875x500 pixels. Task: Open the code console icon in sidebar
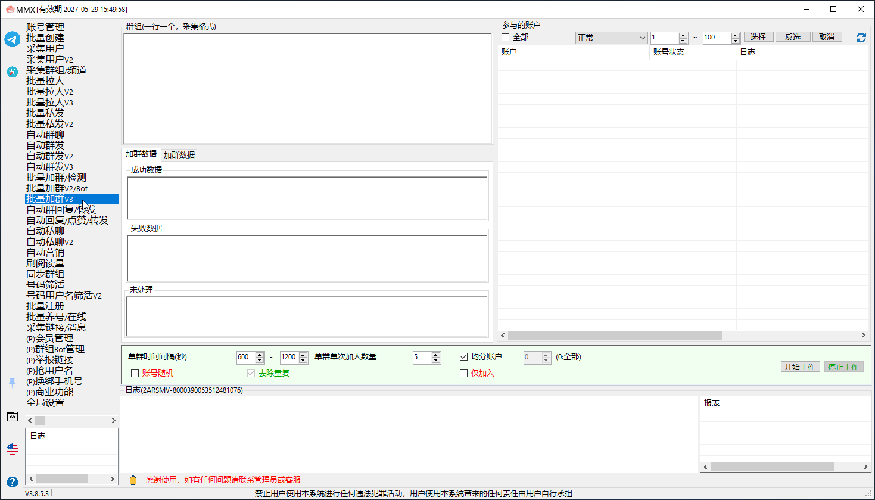point(13,417)
